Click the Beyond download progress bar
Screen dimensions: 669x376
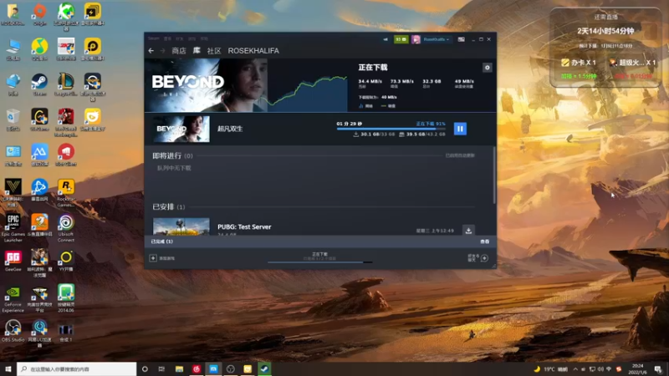(391, 129)
